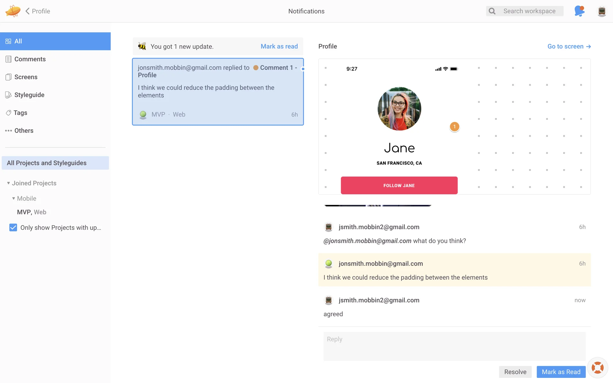Click the orange Comment 1 color dot
613x383 pixels.
point(256,68)
